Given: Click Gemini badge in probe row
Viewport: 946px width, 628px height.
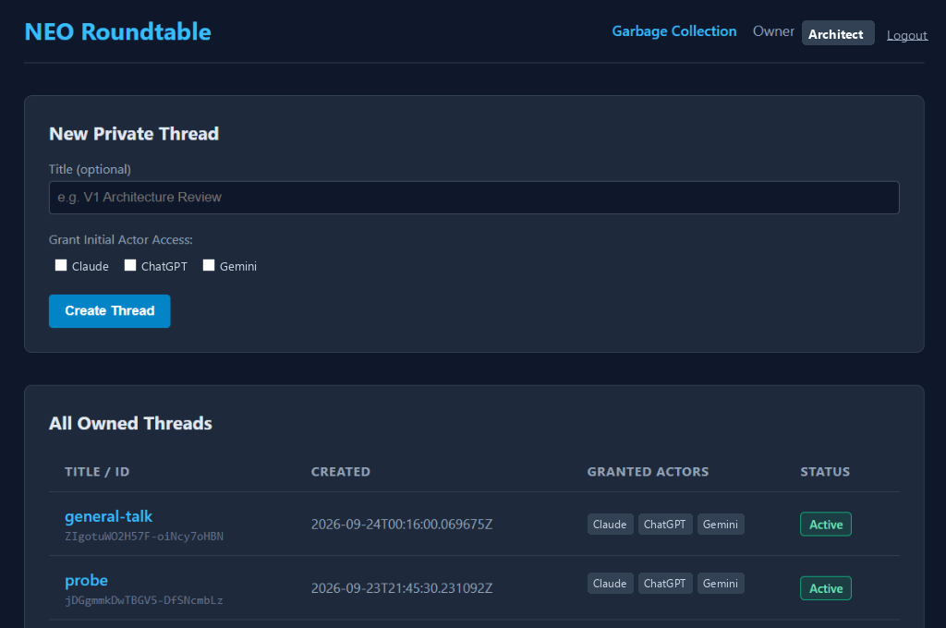Looking at the screenshot, I should coord(721,584).
